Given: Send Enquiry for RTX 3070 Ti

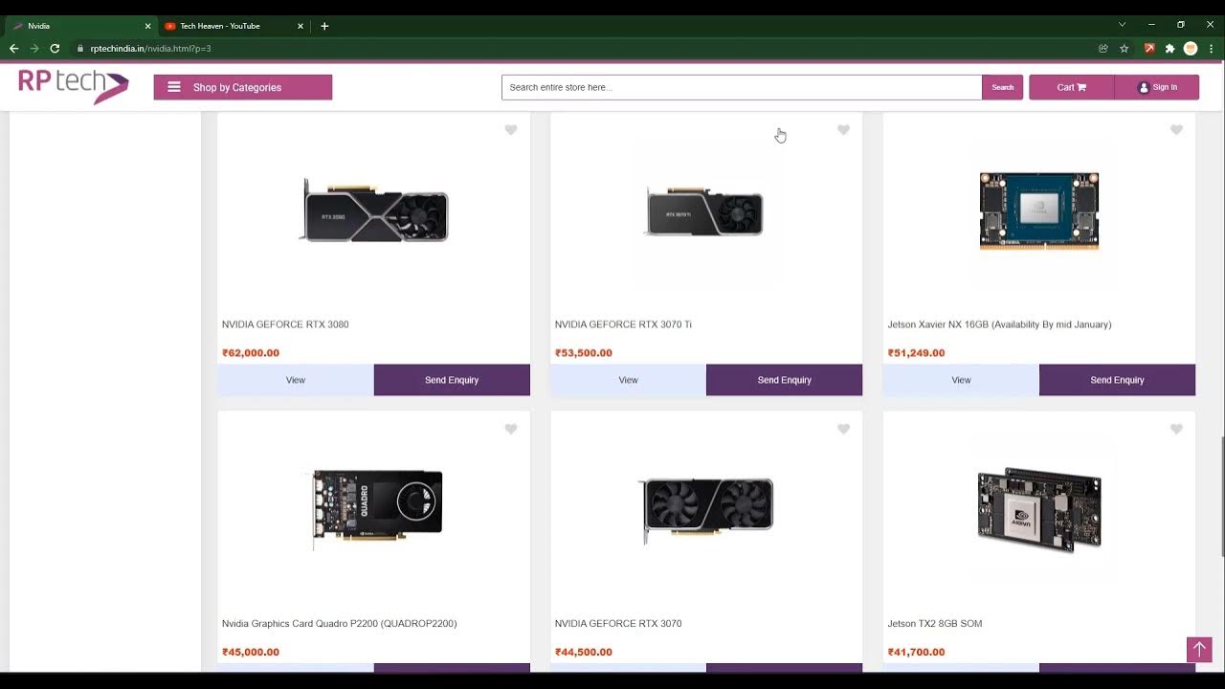Looking at the screenshot, I should click(785, 380).
